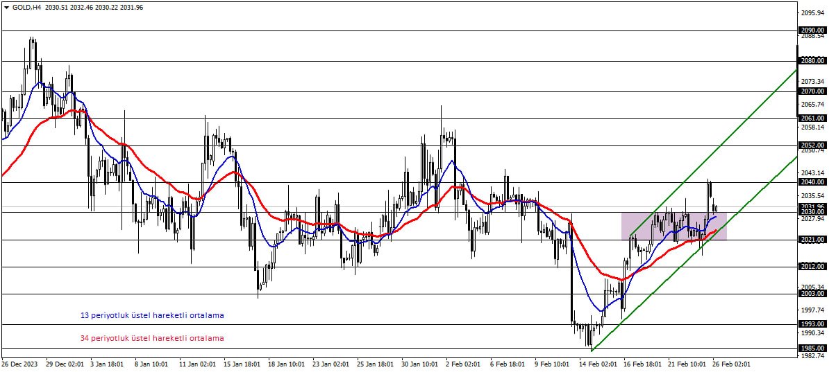Click the 2043.14 price axis value
The width and height of the screenshot is (829, 372).
(813, 173)
